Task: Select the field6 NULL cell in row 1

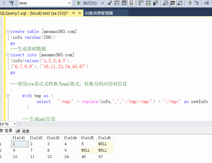Action: point(105,144)
